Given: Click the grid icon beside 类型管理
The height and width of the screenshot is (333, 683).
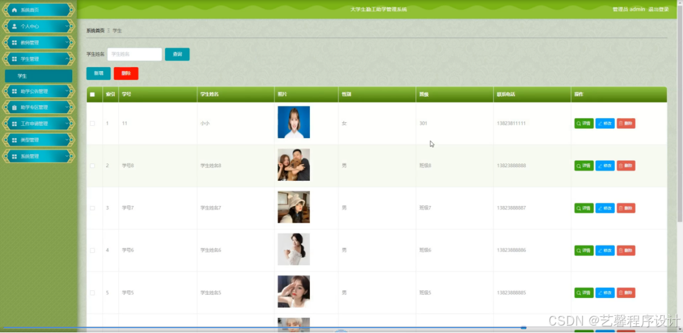Looking at the screenshot, I should coord(14,140).
